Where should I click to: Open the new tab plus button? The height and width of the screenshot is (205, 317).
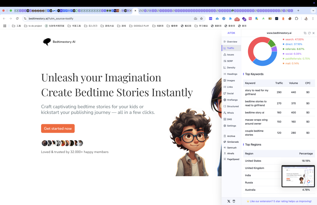[298, 11]
